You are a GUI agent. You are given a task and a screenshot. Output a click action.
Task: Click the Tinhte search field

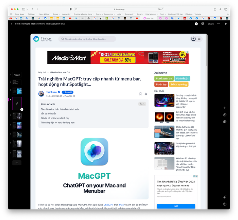point(87,39)
